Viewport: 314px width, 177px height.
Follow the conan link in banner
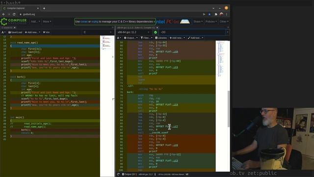point(84,22)
